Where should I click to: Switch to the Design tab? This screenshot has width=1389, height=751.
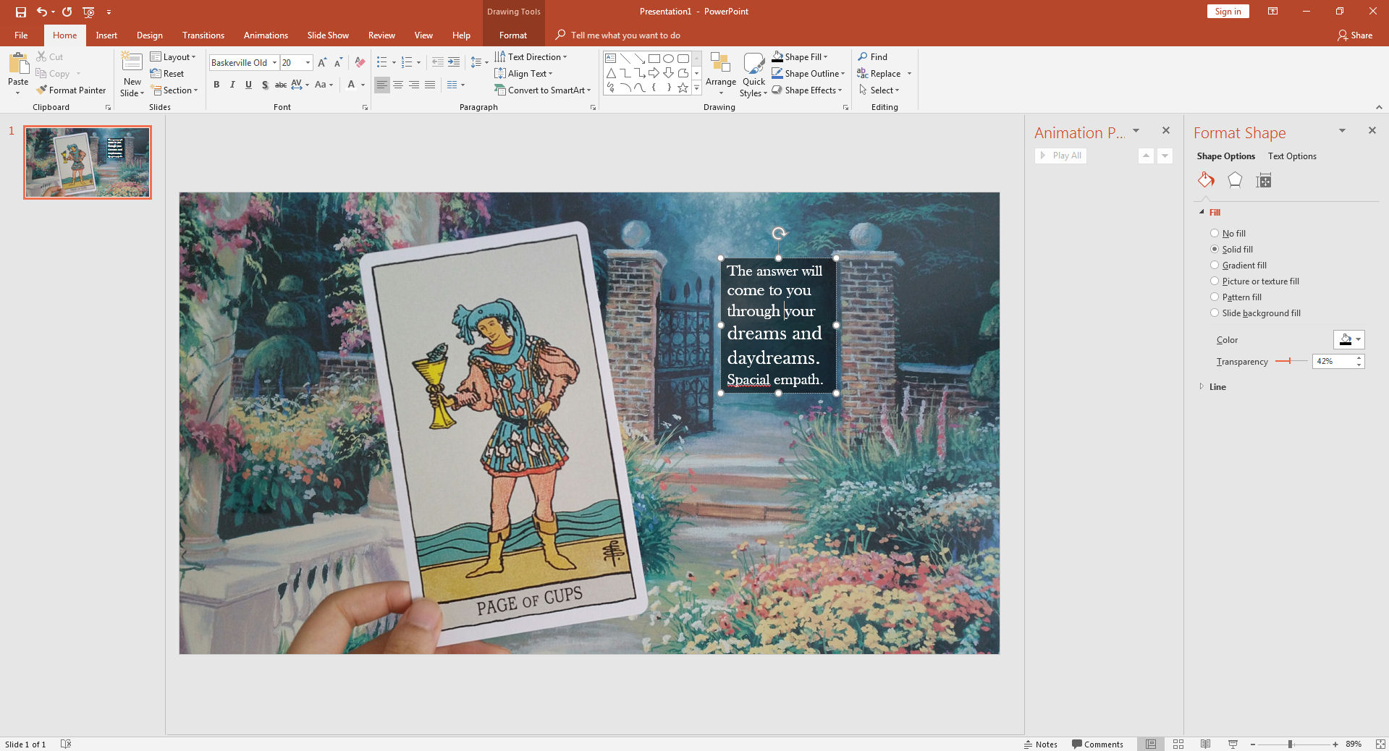click(149, 35)
